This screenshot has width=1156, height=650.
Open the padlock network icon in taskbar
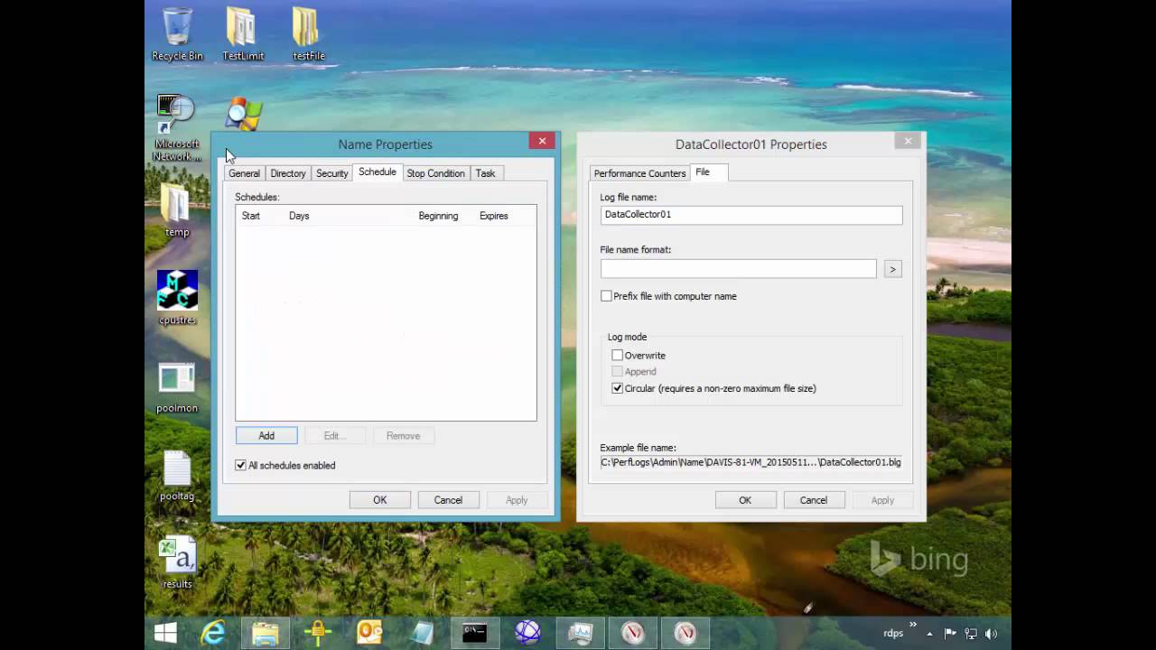click(x=317, y=633)
